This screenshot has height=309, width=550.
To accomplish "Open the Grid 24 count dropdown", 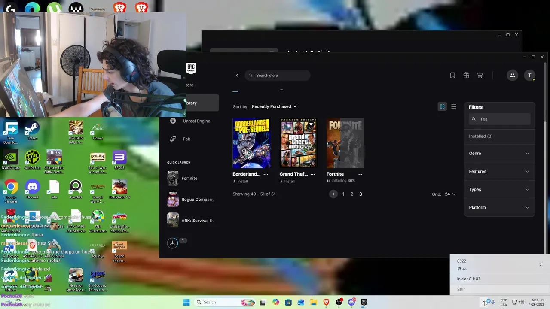I will (450, 194).
